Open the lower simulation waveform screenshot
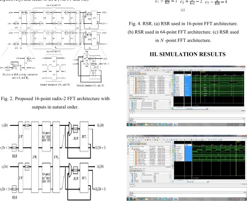The image size is (247, 209). pos(187,168)
